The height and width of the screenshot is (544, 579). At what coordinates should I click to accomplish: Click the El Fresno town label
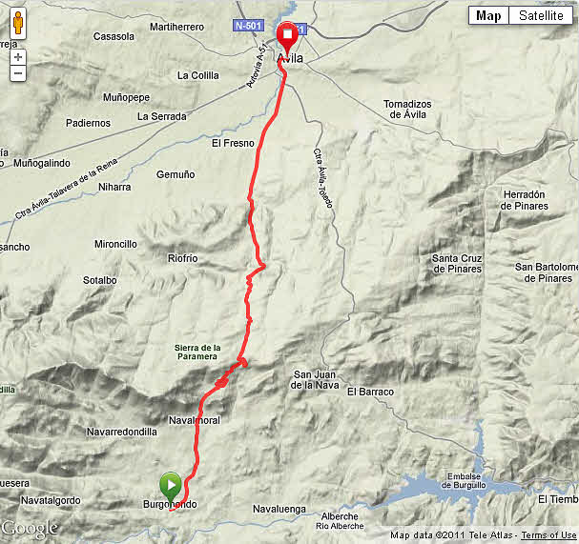pyautogui.click(x=233, y=143)
